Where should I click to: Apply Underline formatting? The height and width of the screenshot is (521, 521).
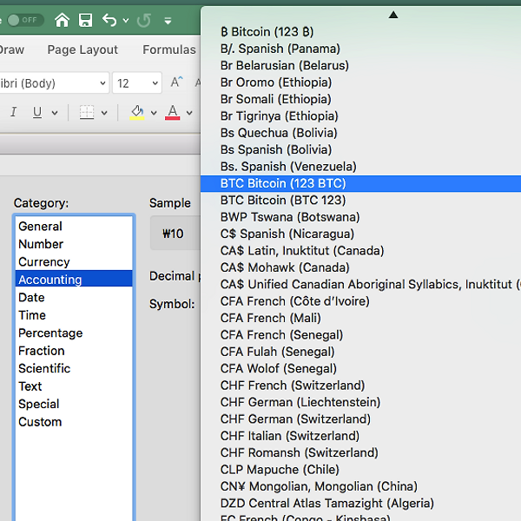tap(37, 112)
